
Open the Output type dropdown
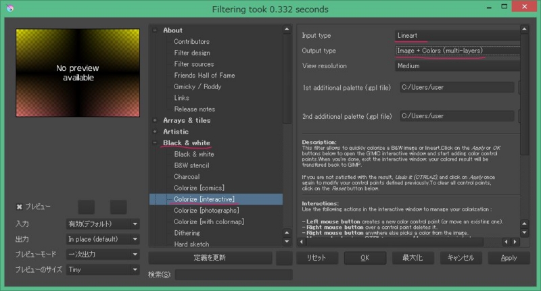click(457, 51)
